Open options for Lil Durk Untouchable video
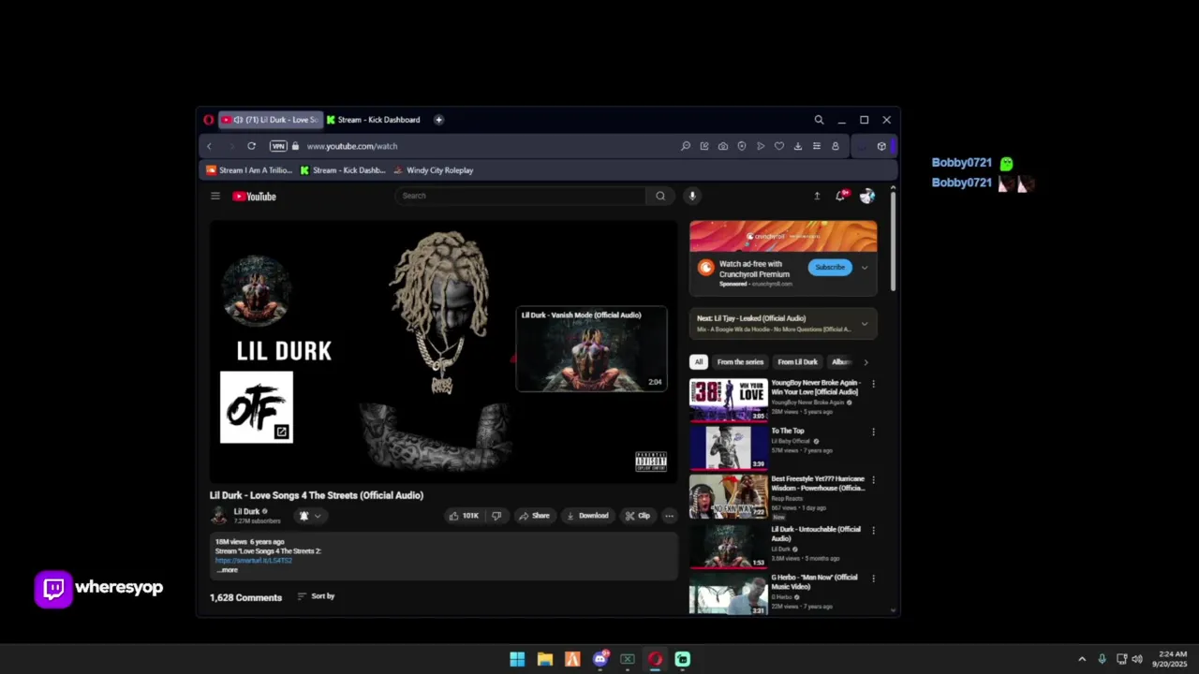Image resolution: width=1199 pixels, height=674 pixels. pos(874,531)
